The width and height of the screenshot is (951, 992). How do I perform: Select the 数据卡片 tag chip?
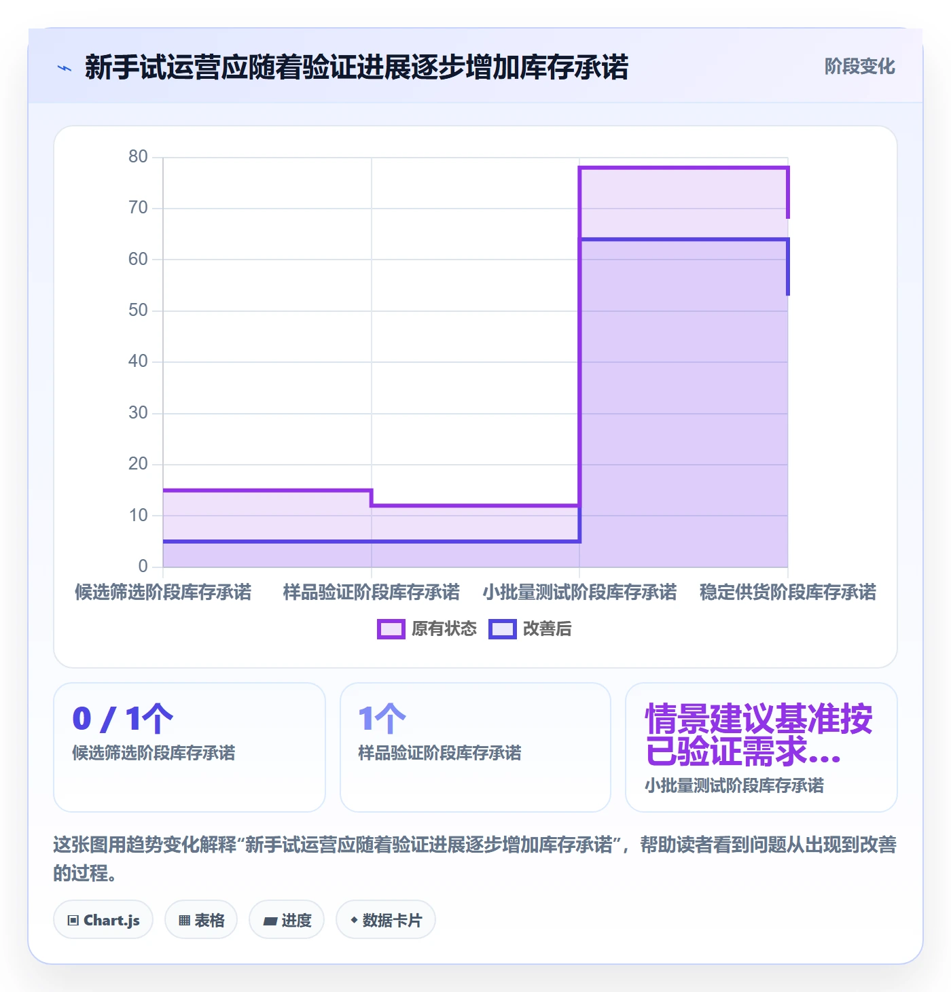(x=386, y=920)
